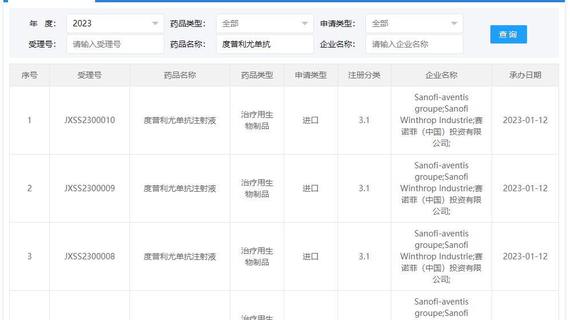This screenshot has width=570, height=320.
Task: Click the 受理号 input field
Action: [x=115, y=44]
